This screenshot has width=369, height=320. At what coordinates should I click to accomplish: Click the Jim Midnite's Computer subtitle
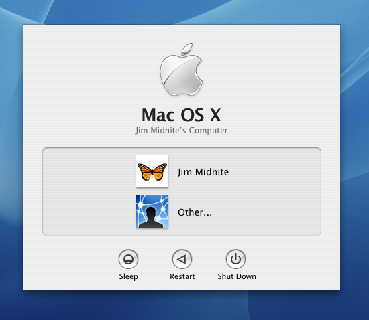pyautogui.click(x=182, y=131)
